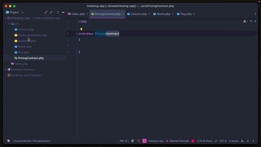
Task: Click the closing brace fold marker
Action: coord(77,52)
